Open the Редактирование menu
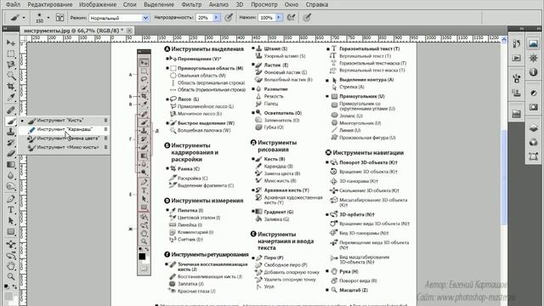 click(50, 4)
